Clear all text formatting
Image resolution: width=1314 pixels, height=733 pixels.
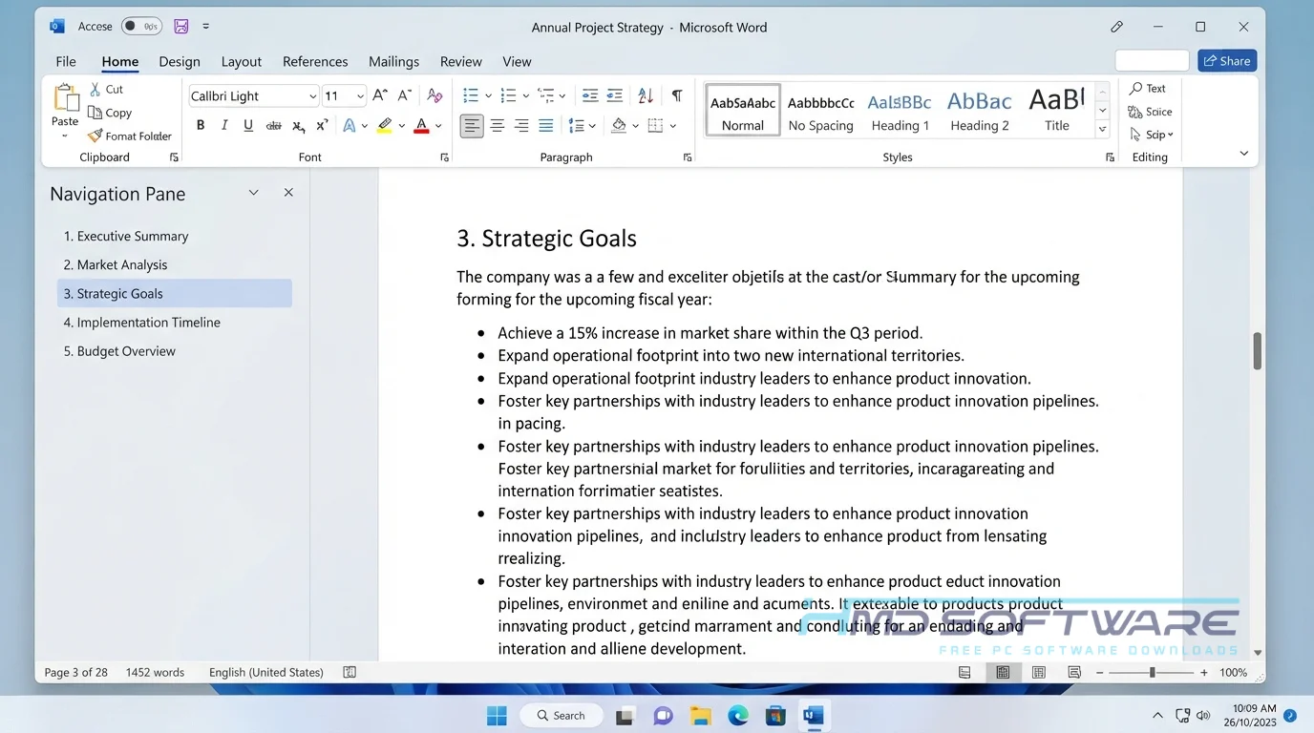pyautogui.click(x=434, y=95)
